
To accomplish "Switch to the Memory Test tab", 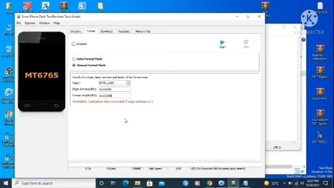I will [143, 31].
